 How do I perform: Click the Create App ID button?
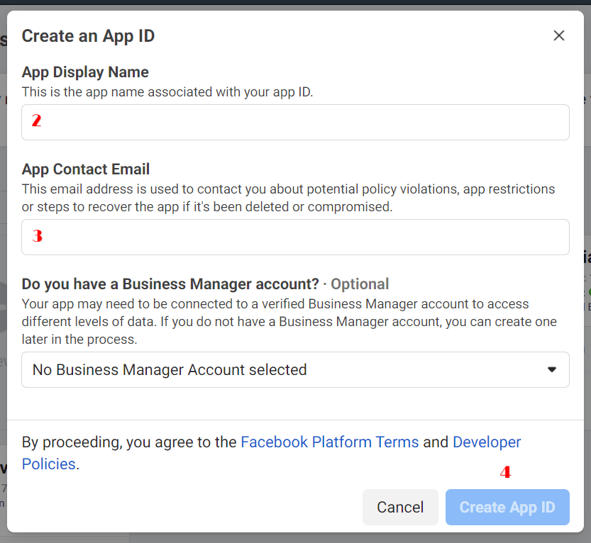(507, 508)
